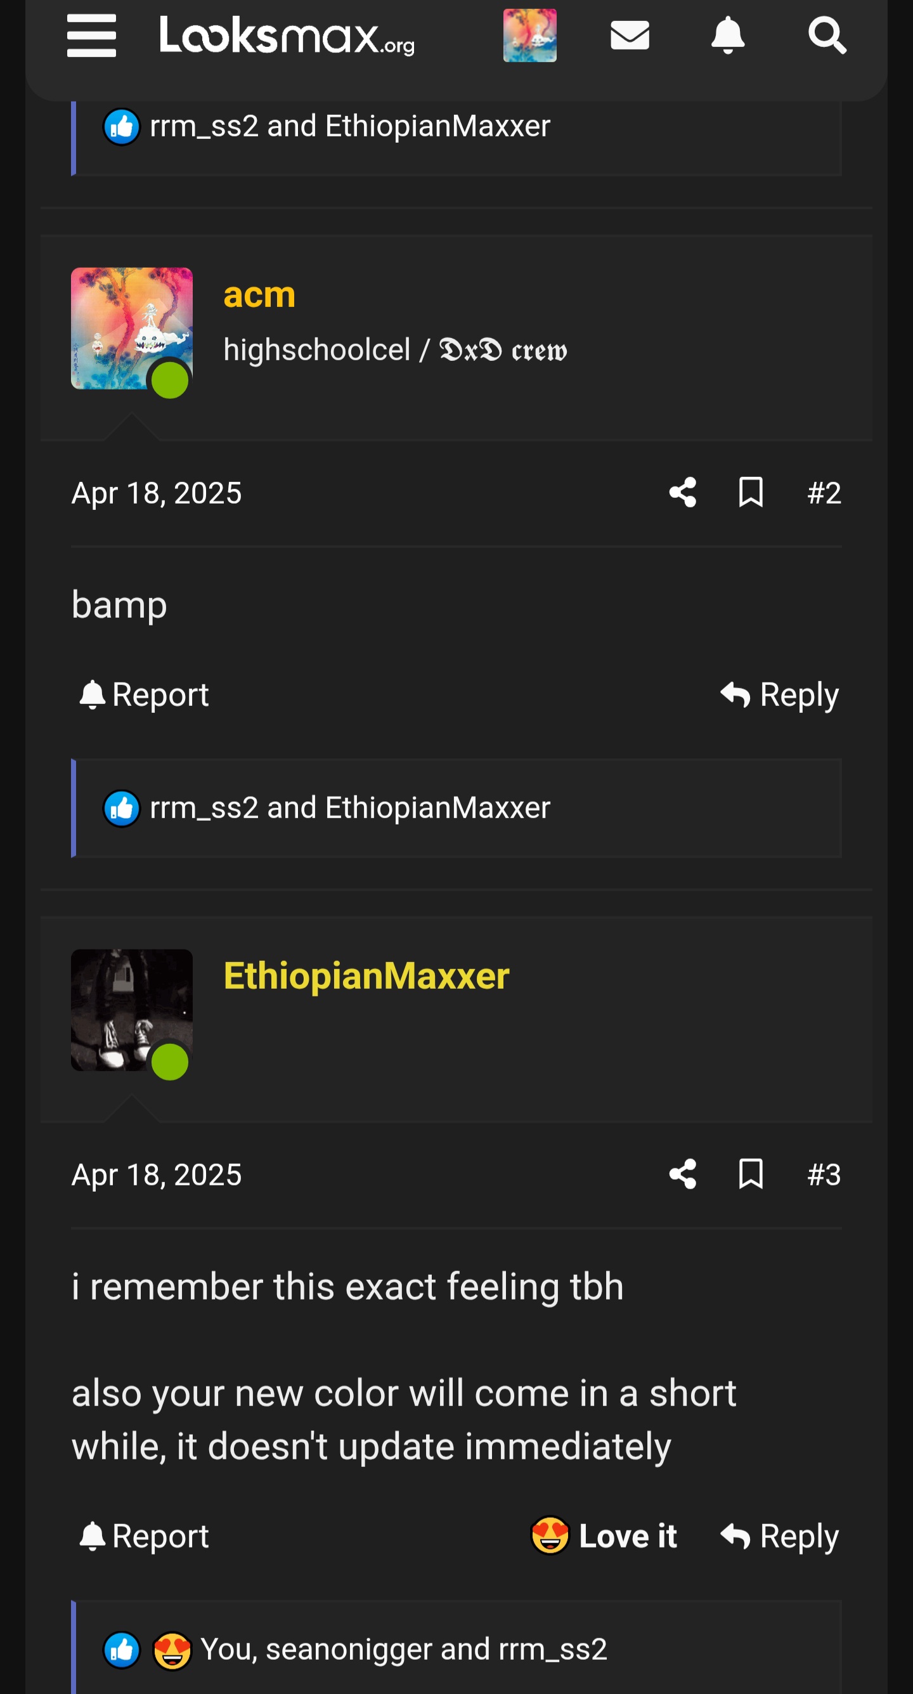Bookmark post #3

(751, 1175)
